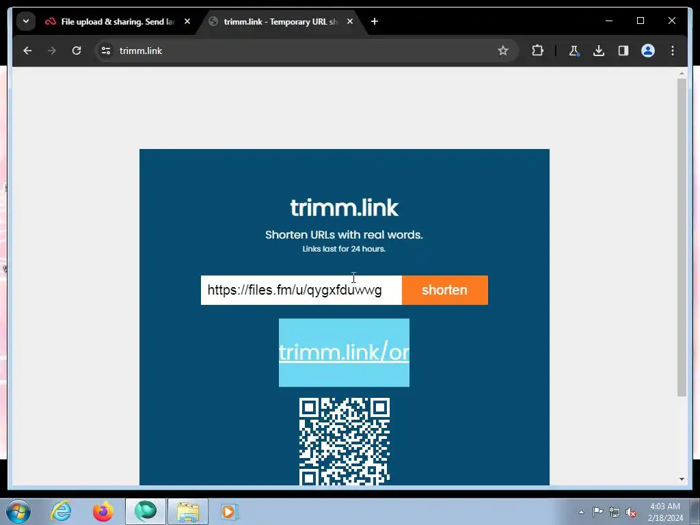This screenshot has width=700, height=525.
Task: Reload the trimm.link page
Action: coord(77,51)
